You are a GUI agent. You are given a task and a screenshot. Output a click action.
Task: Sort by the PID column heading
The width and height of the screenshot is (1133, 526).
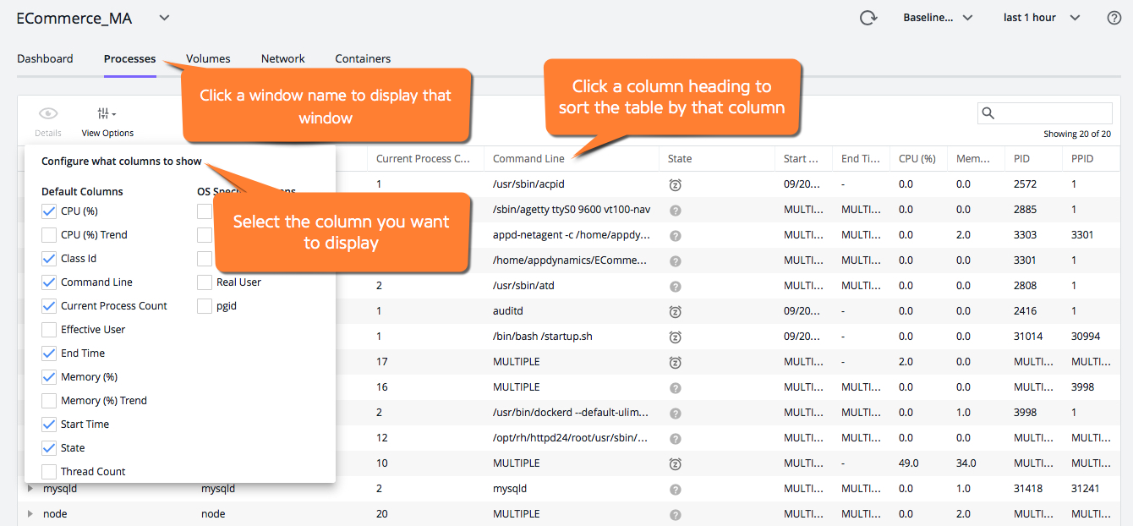point(1021,159)
